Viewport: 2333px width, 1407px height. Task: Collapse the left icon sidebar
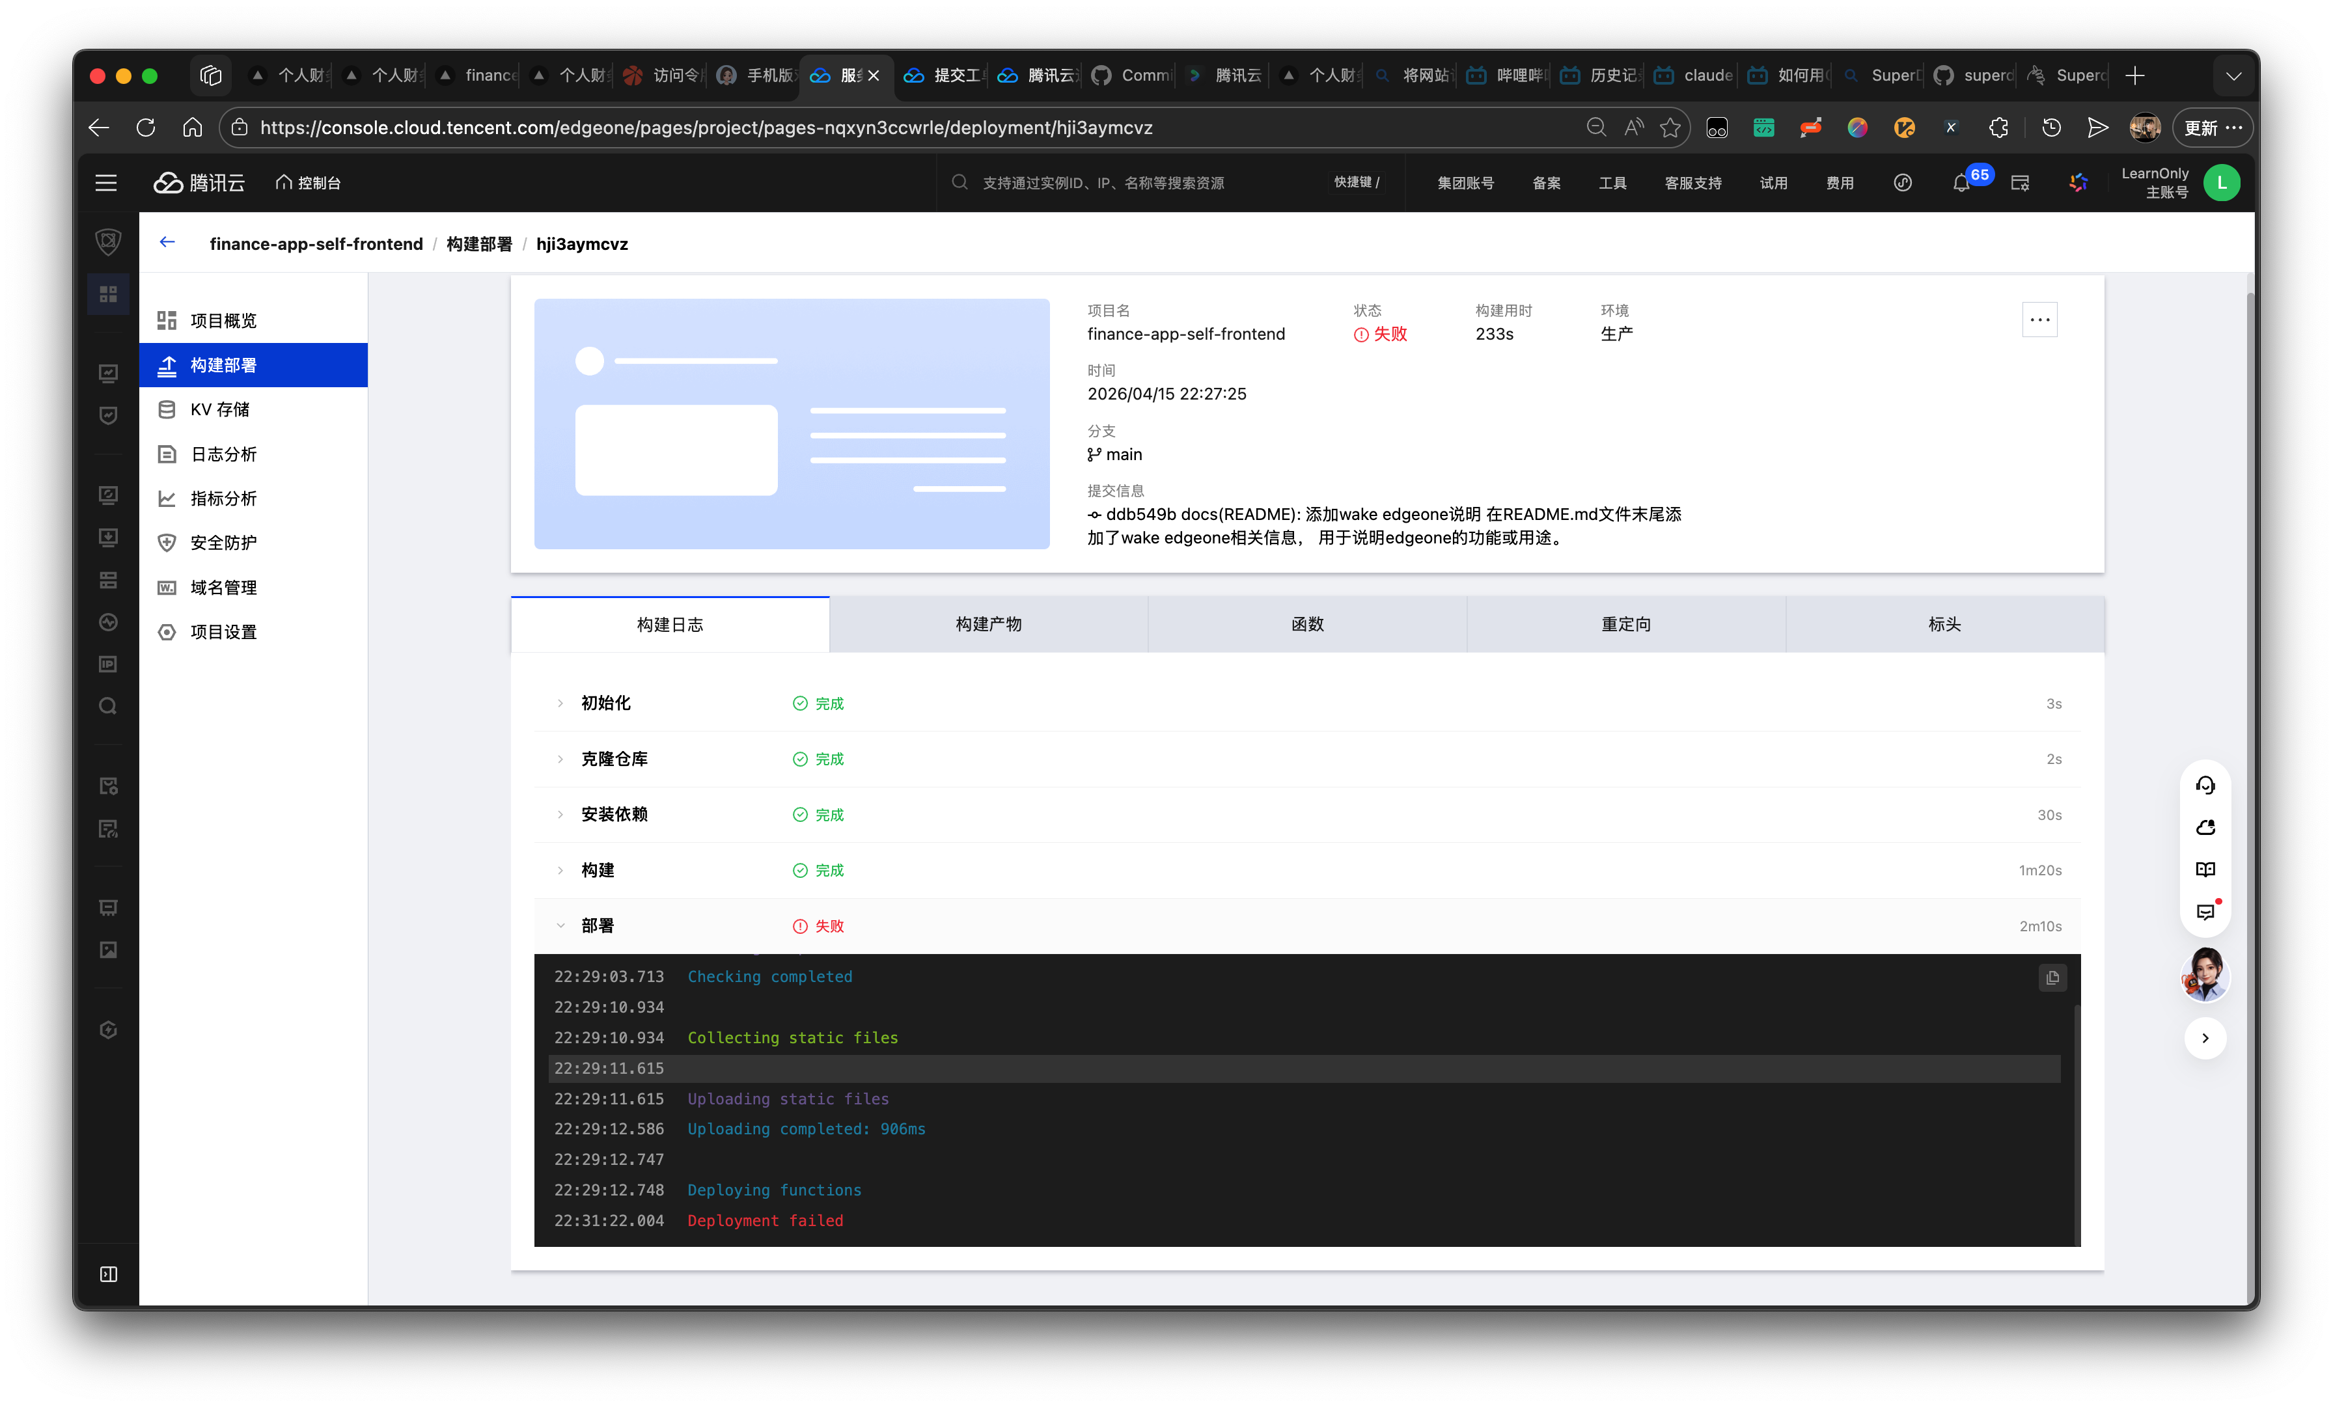(108, 1274)
